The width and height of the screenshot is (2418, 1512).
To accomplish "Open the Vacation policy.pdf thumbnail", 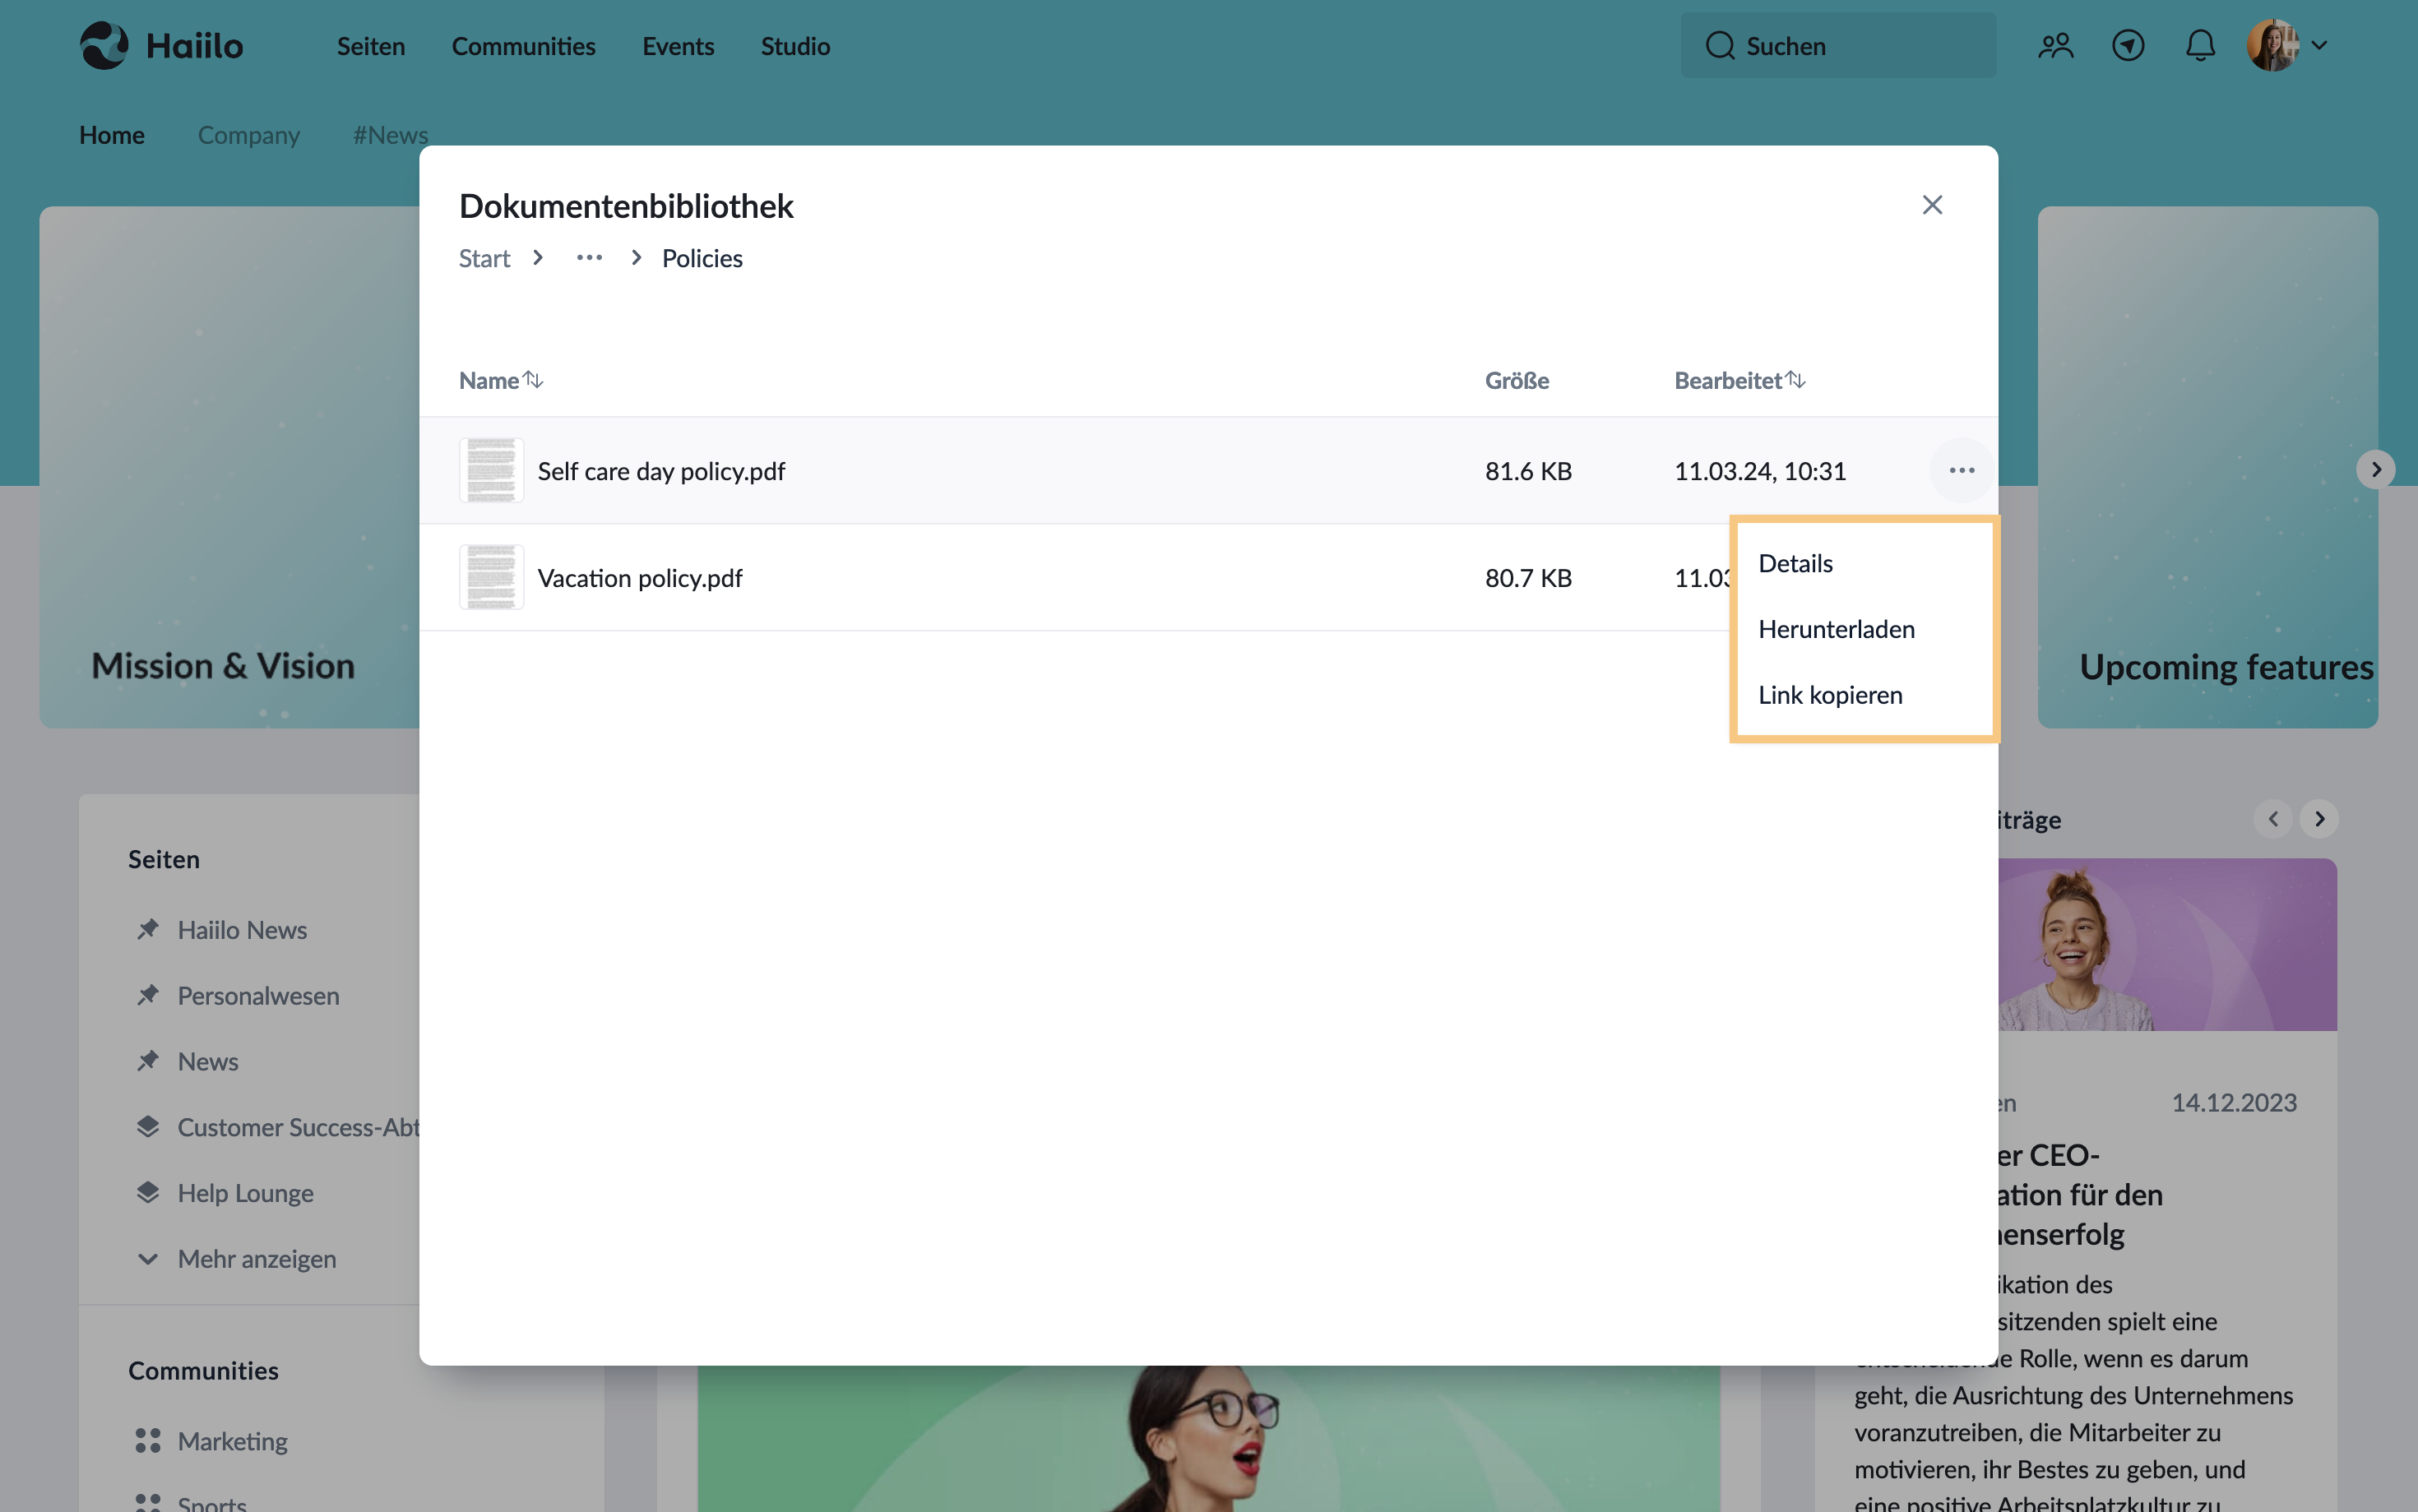I will 491,577.
